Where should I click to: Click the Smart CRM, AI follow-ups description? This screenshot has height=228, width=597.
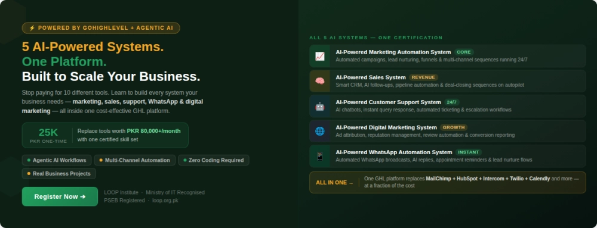coord(430,85)
